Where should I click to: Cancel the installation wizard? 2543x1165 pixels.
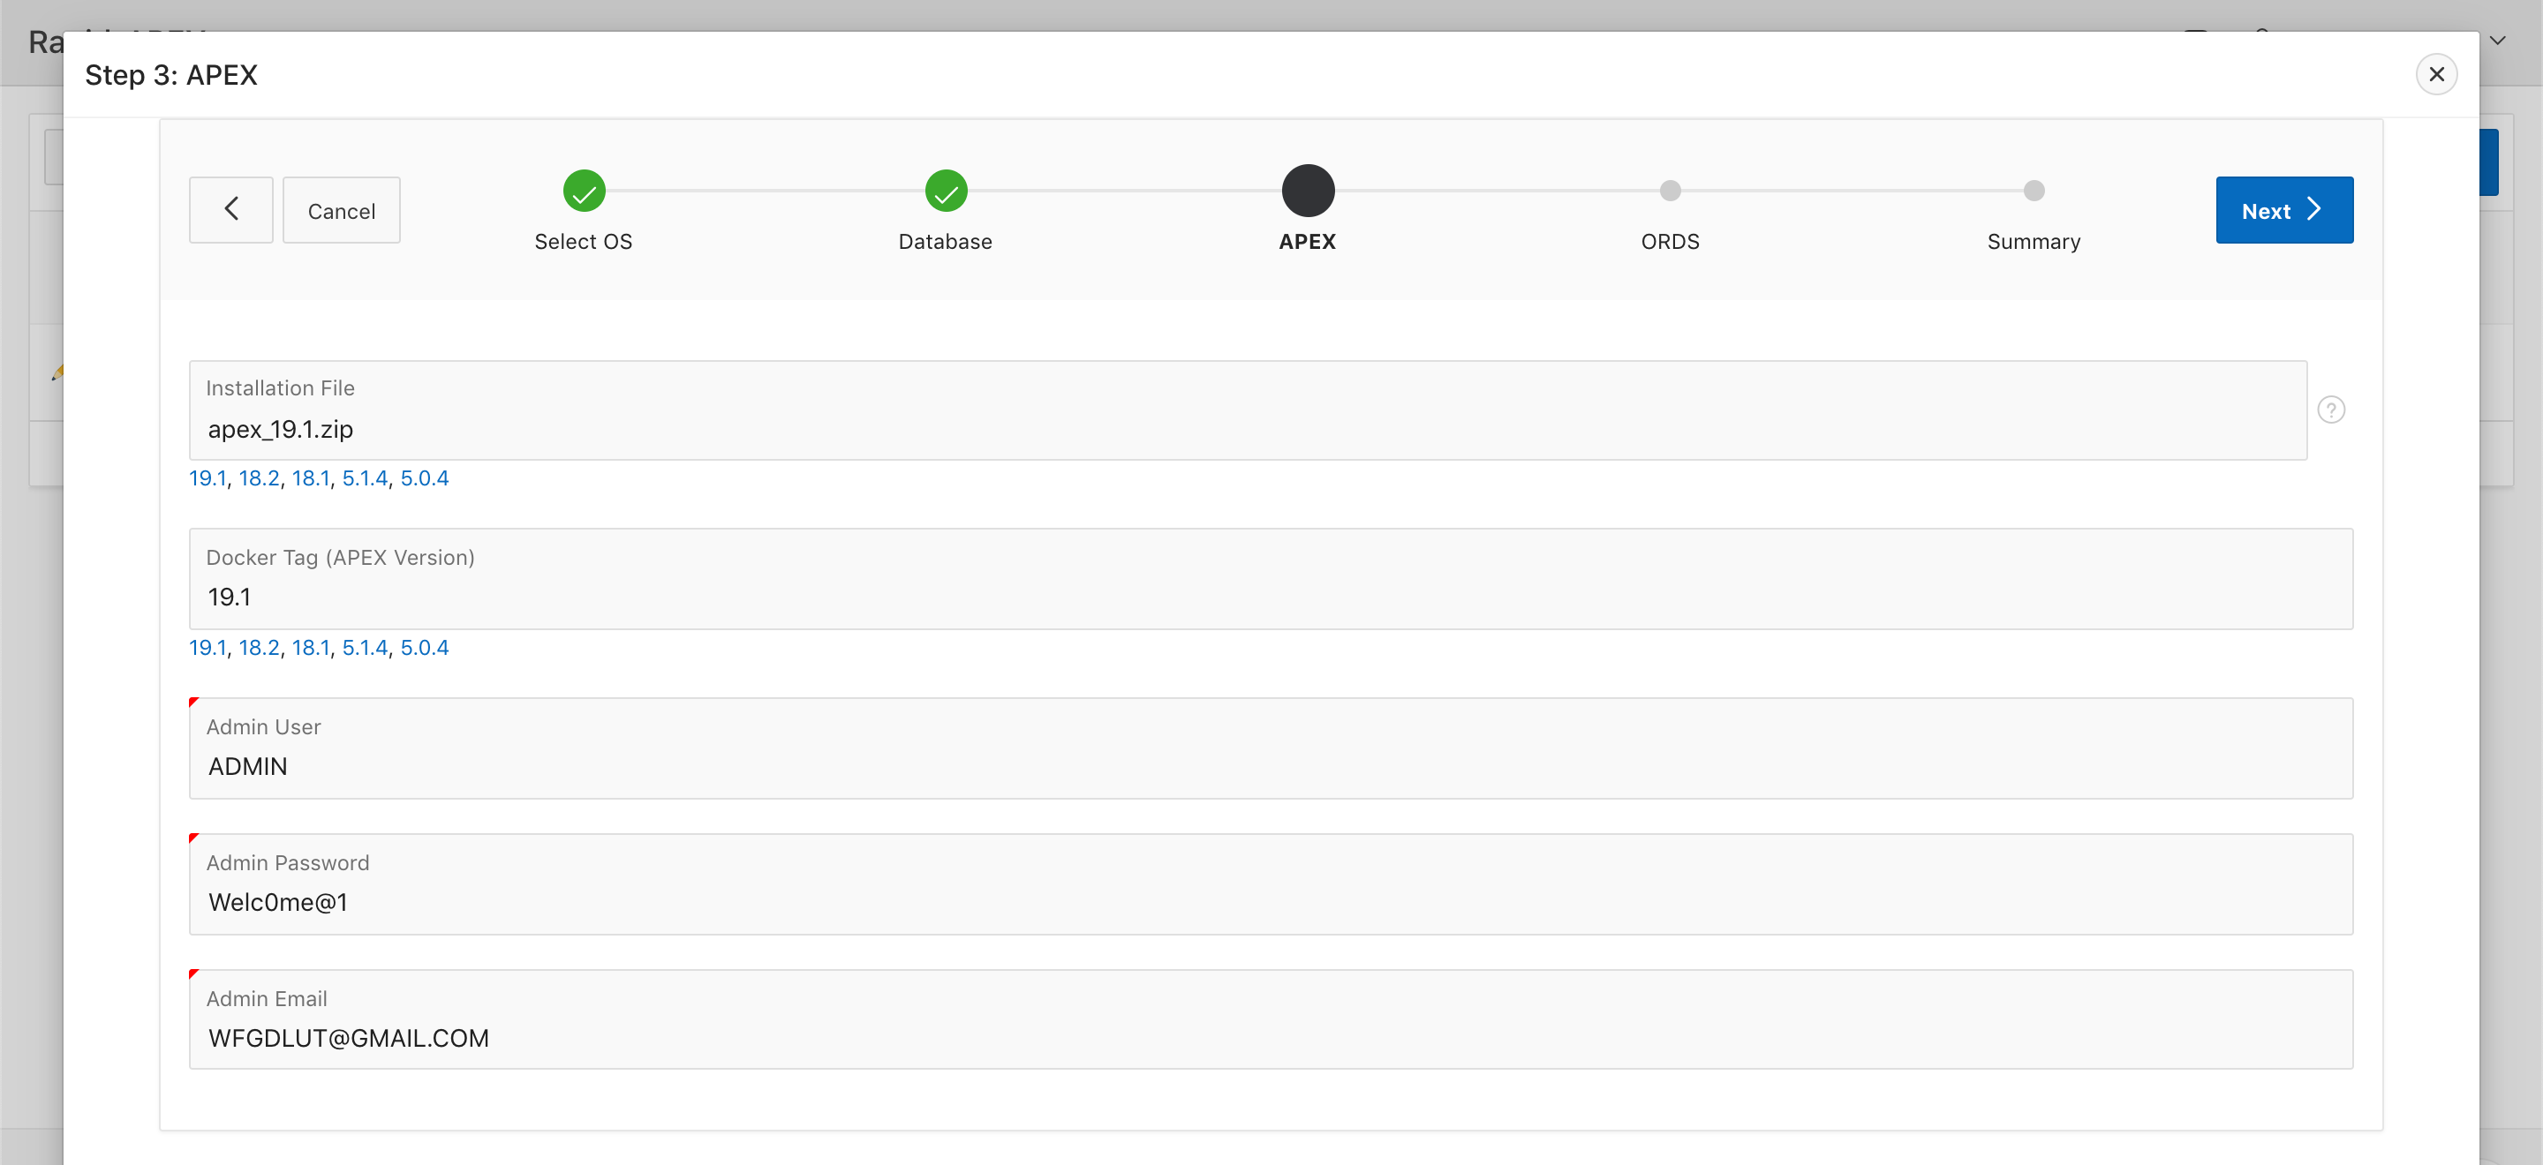click(341, 210)
